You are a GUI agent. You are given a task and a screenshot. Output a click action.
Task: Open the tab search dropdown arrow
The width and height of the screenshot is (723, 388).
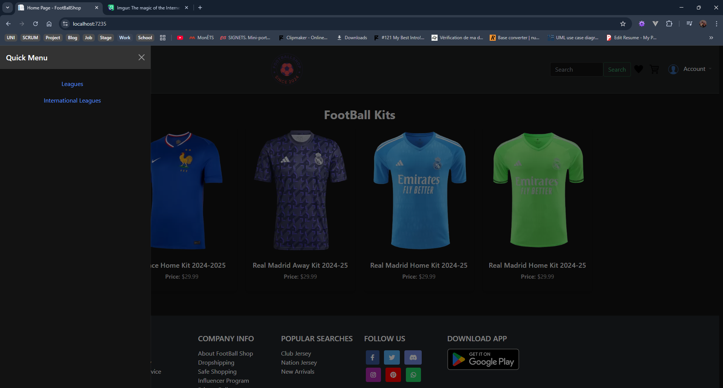[x=8, y=8]
